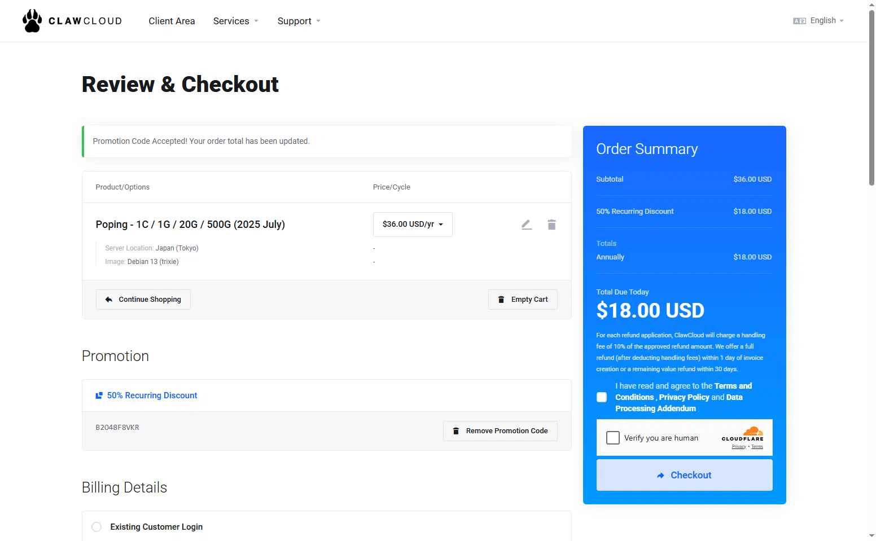Click the 50% Recurring Discount promotion link
This screenshot has height=541, width=876.
tap(152, 395)
